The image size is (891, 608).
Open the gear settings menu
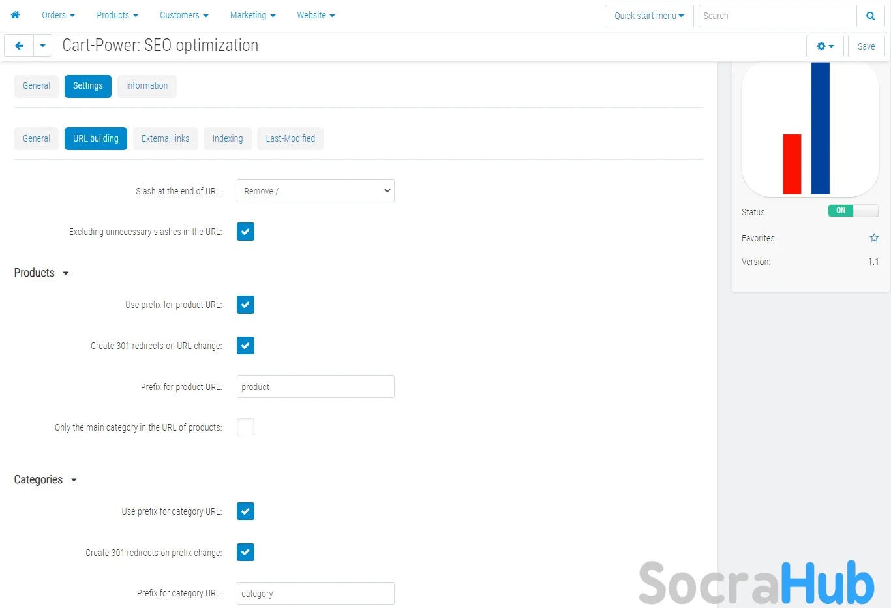tap(824, 46)
